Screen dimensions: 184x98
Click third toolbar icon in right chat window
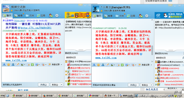coord(103,65)
